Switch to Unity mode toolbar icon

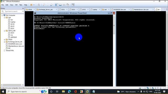point(68,5)
